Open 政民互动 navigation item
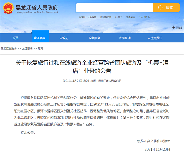The height and width of the screenshot is (155, 184). click(x=125, y=38)
